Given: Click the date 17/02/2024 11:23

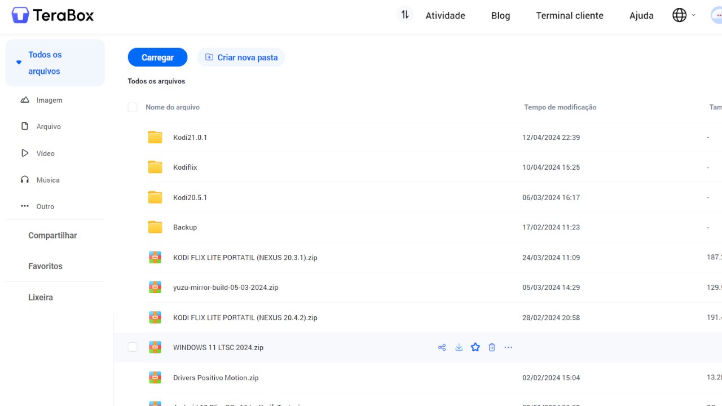Looking at the screenshot, I should click(x=551, y=227).
